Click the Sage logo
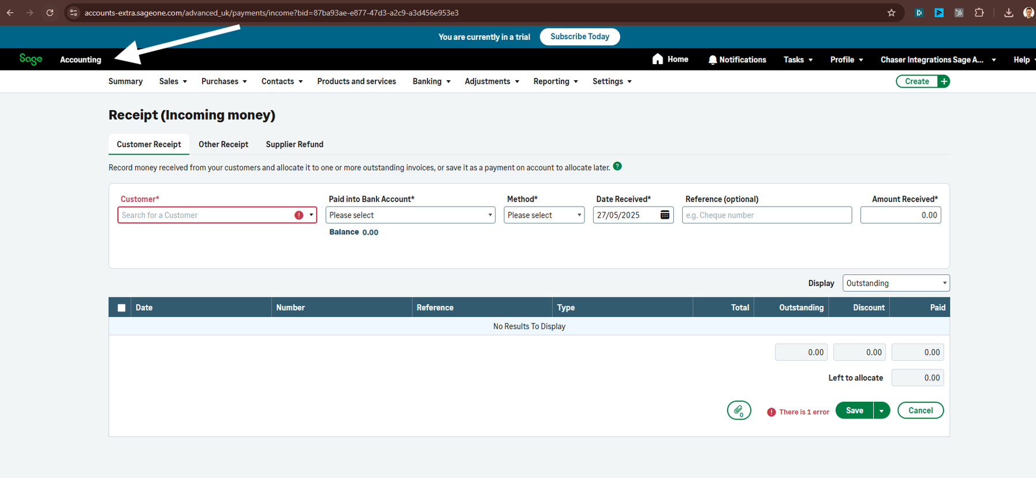 31,59
